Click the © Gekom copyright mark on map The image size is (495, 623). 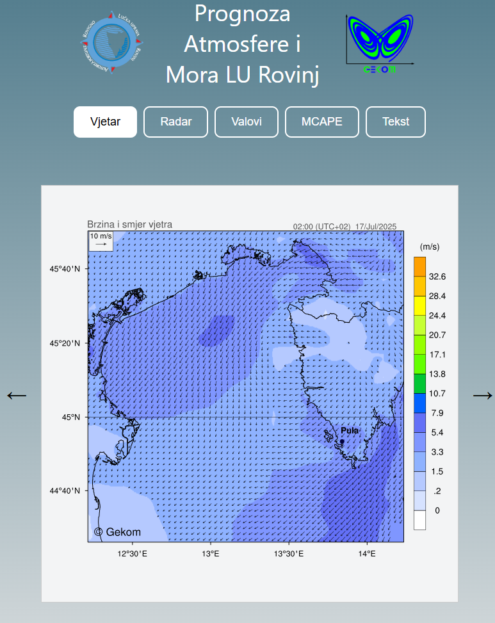coord(117,531)
